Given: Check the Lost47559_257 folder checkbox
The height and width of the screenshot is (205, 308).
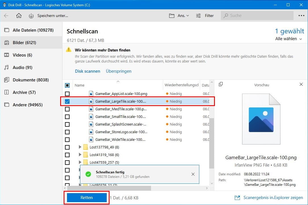Looking at the screenshot, I should point(67,162).
